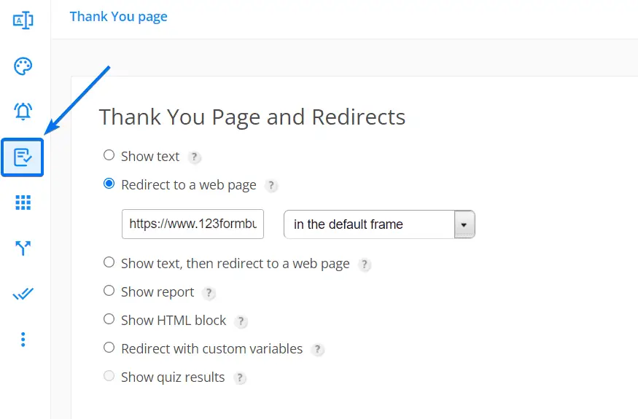Click the Thank You page tab title
This screenshot has width=638, height=419.
[x=118, y=17]
